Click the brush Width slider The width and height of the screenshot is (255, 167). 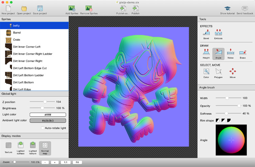coord(228,98)
